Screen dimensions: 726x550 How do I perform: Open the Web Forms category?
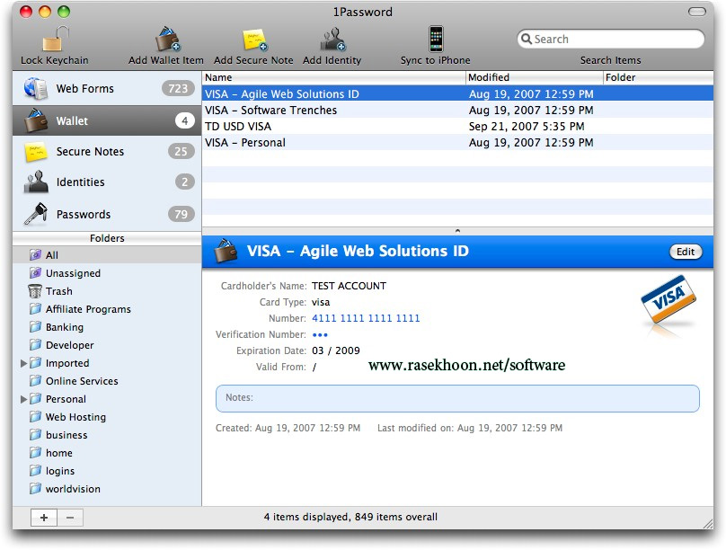(x=107, y=88)
